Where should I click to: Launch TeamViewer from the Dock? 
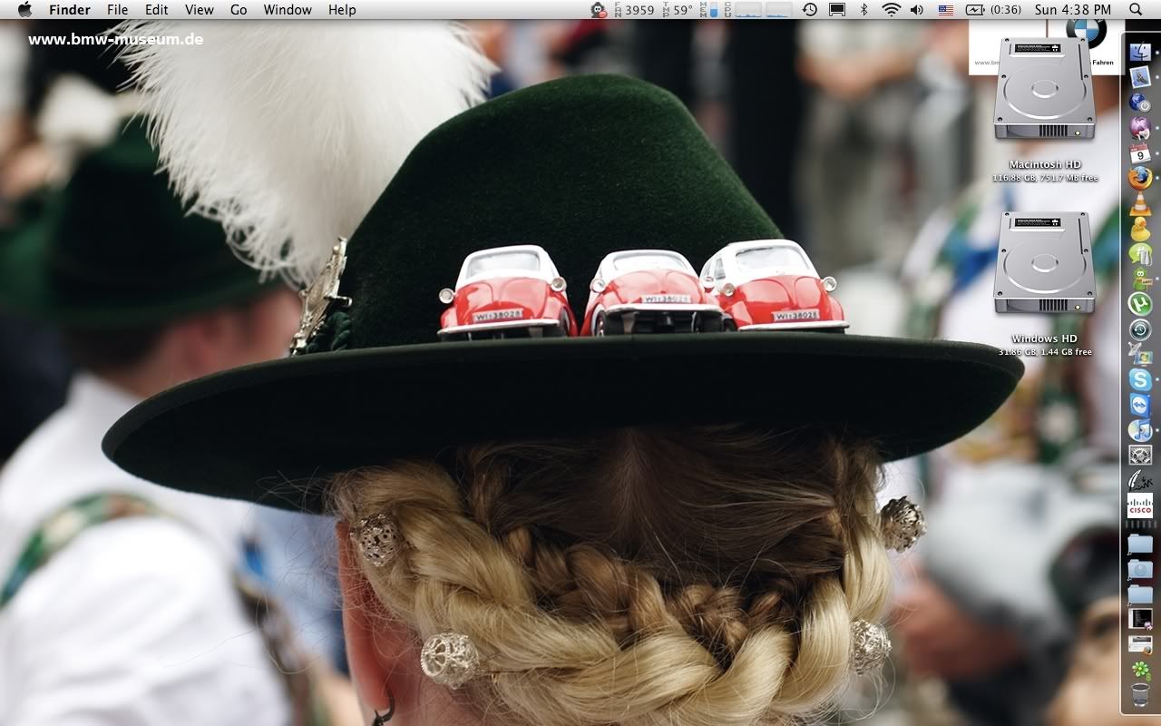(x=1140, y=405)
